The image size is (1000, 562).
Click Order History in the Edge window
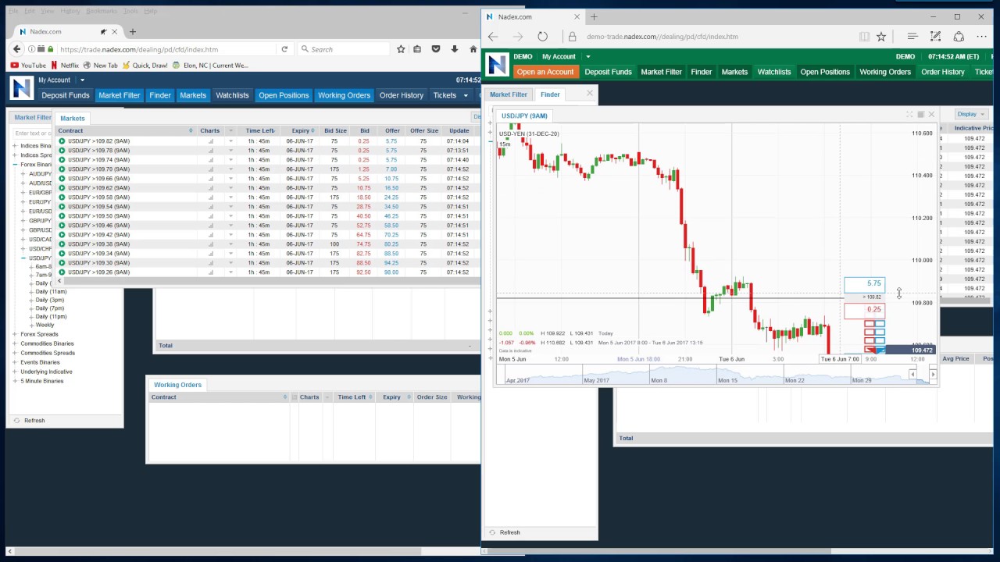943,72
